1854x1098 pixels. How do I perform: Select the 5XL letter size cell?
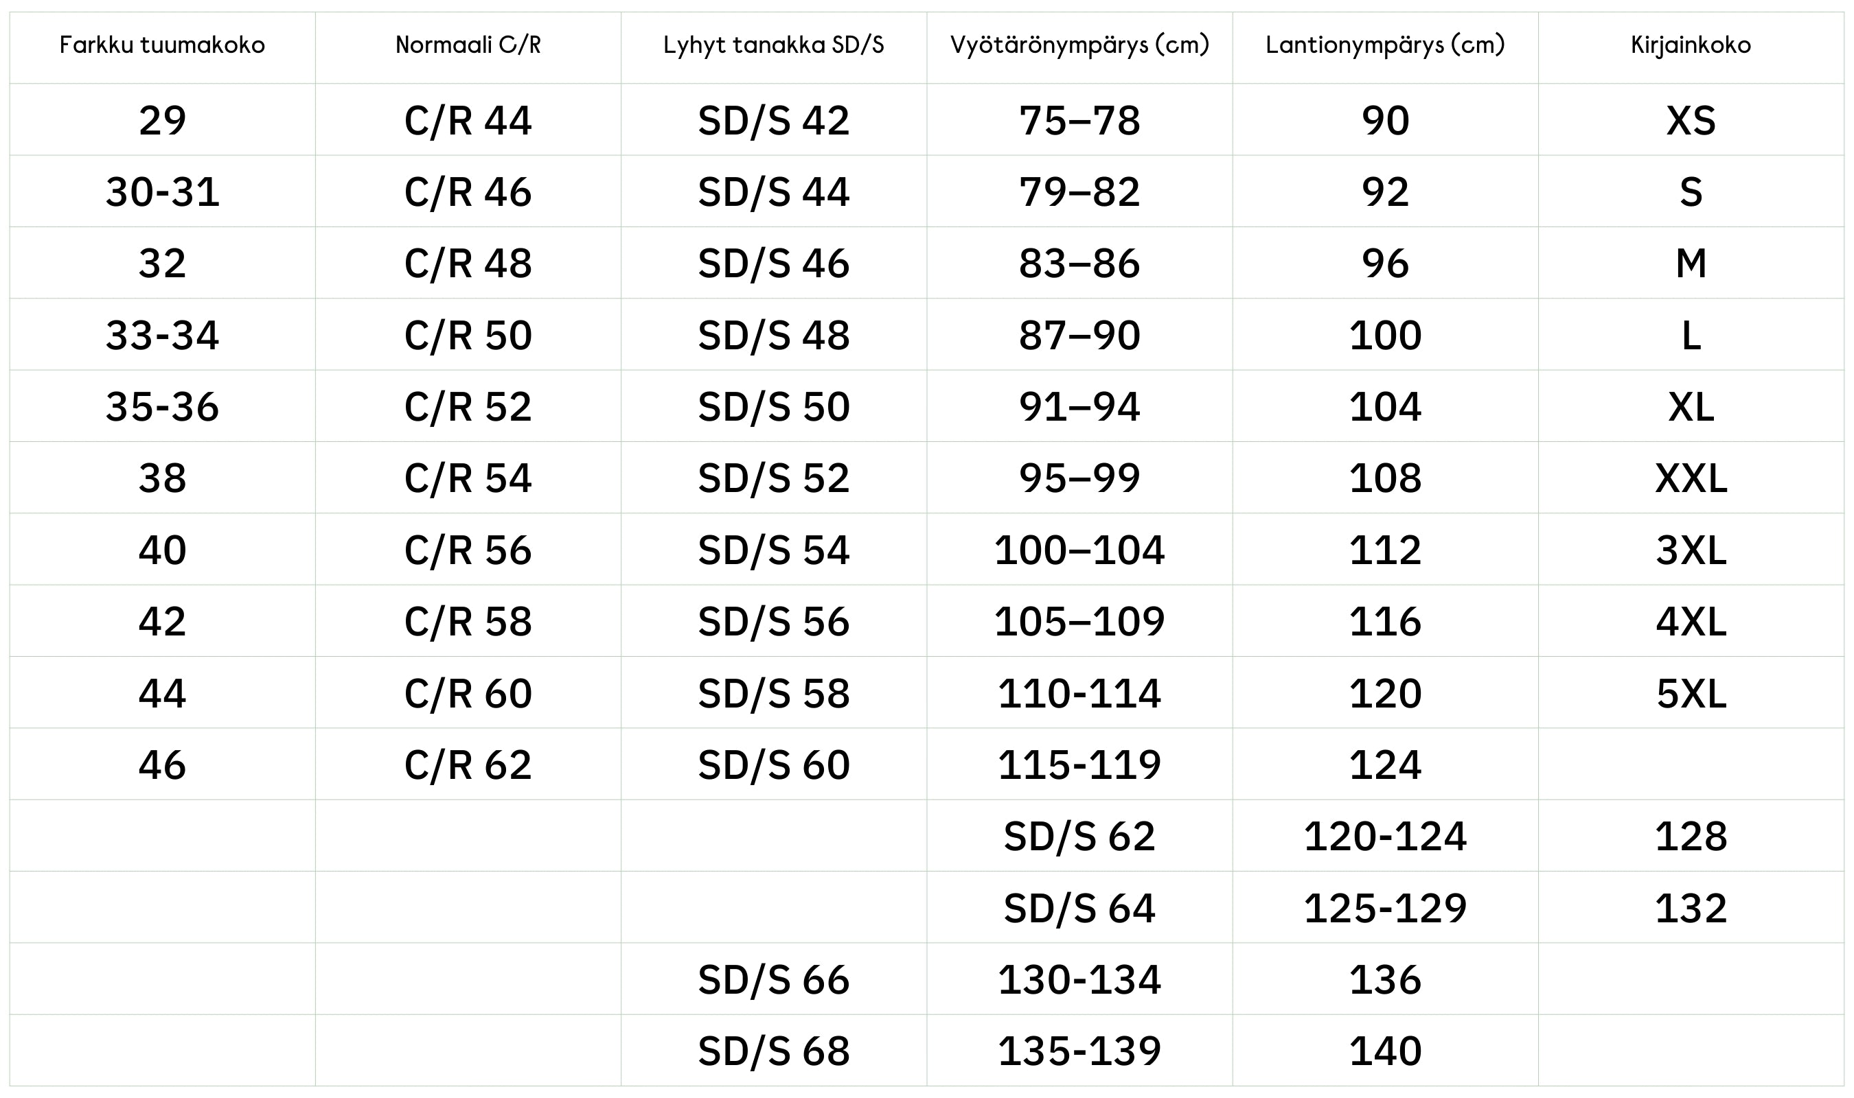tap(1691, 693)
